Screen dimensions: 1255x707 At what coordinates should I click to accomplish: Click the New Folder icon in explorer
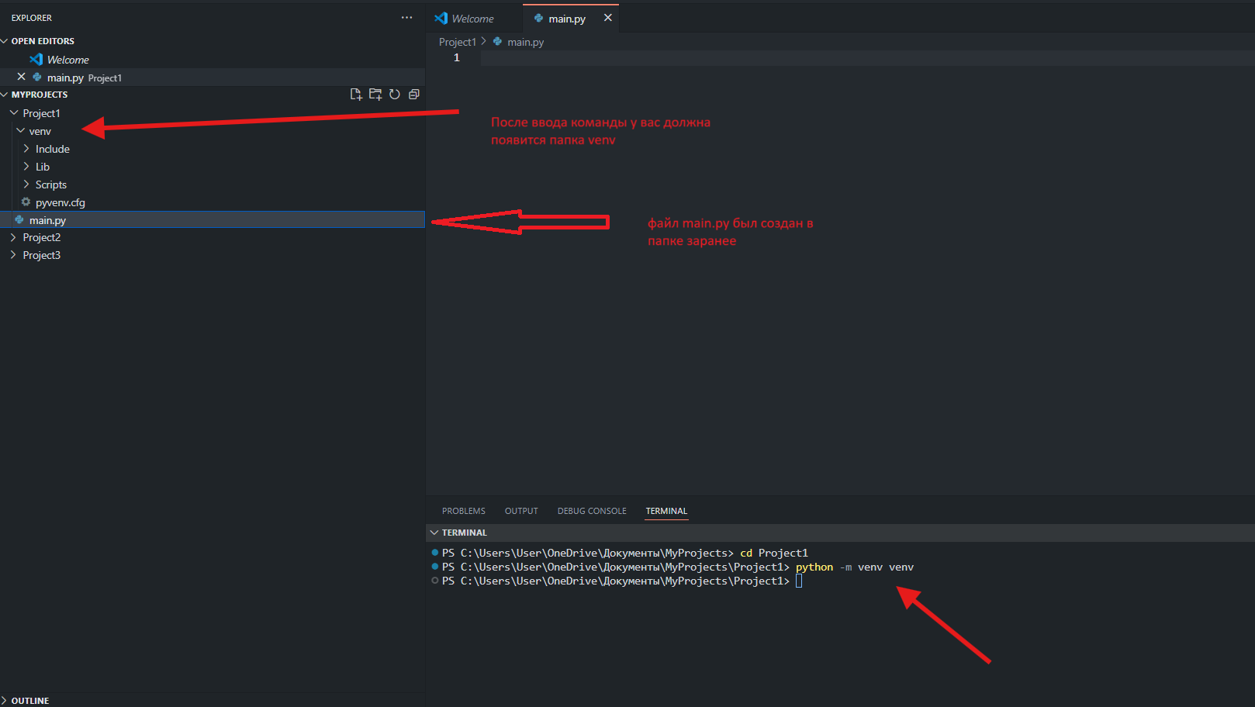(375, 95)
